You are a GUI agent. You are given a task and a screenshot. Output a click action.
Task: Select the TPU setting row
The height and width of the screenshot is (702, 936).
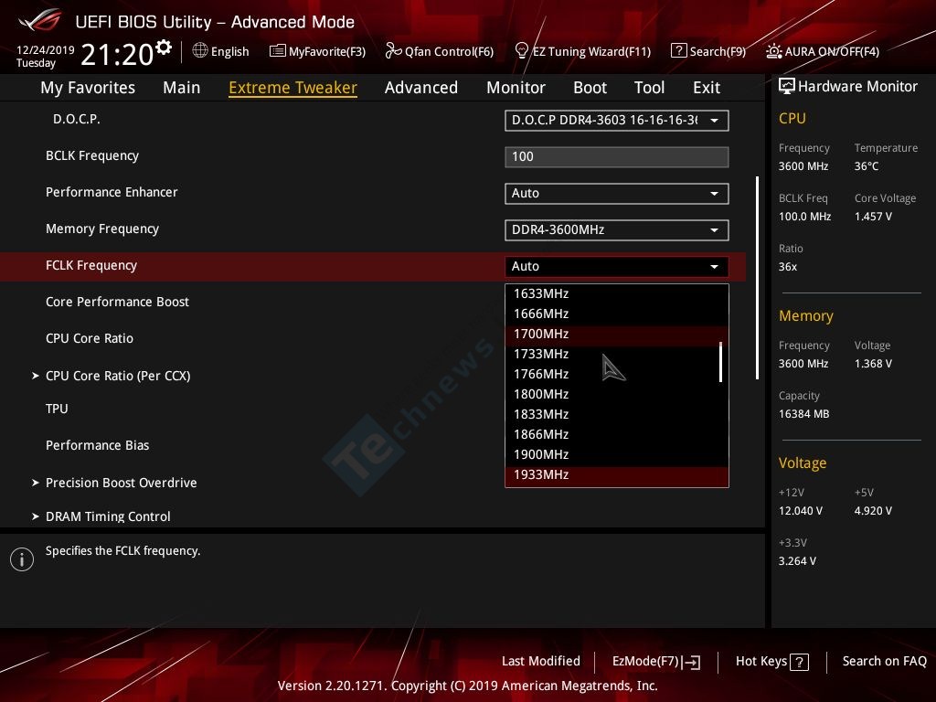click(57, 409)
